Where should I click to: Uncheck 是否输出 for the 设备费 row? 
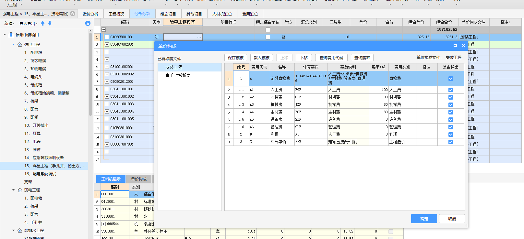pyautogui.click(x=451, y=120)
